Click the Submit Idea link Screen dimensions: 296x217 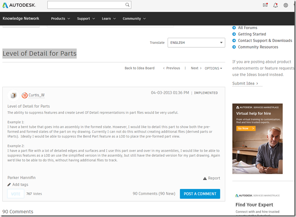pyautogui.click(x=245, y=83)
